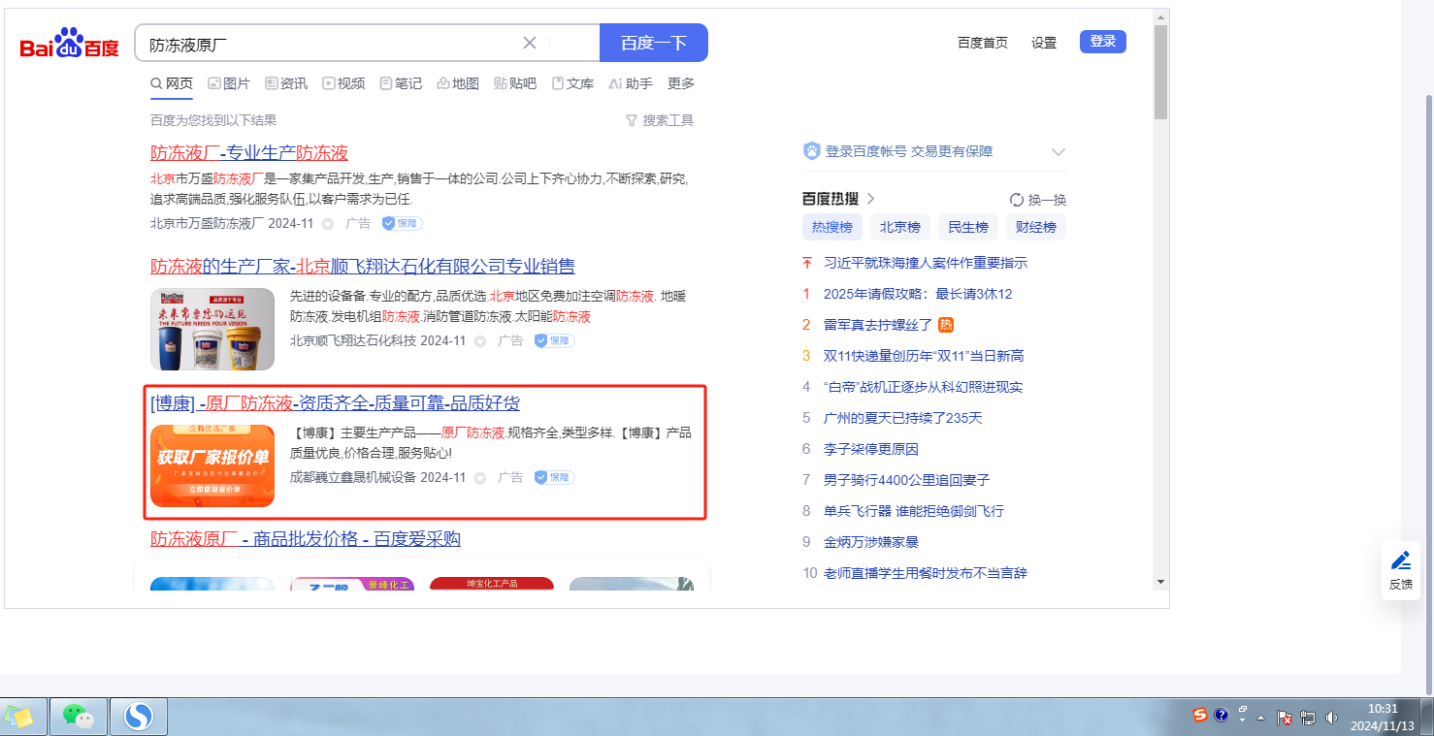Open the 雷军真去拧螺丝了 hot search link
Screen dimensions: 1434x736
click(878, 325)
